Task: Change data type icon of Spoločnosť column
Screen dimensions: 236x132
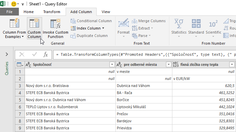Action: tap(28, 64)
